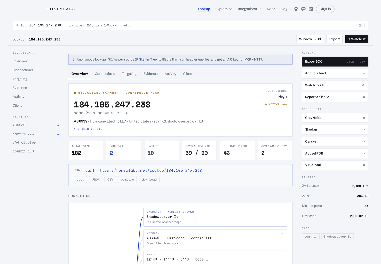Click the Export IOC button
Screen dimensions: 381x264
pos(335,62)
